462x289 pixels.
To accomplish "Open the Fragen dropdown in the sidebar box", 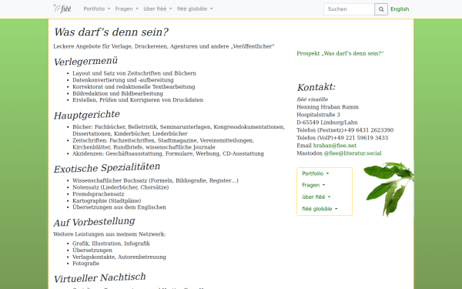I will [313, 185].
